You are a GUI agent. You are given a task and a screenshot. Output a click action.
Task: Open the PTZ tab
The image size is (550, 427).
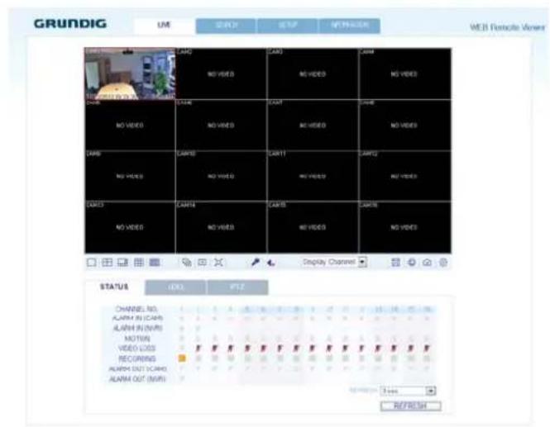coord(238,287)
